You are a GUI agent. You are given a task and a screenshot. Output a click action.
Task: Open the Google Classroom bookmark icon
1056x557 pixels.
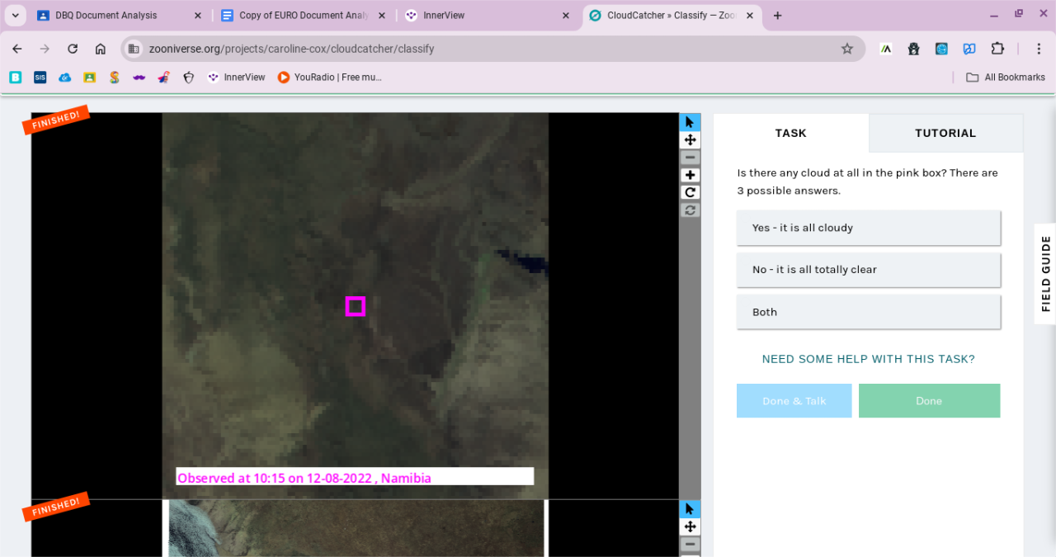(90, 77)
